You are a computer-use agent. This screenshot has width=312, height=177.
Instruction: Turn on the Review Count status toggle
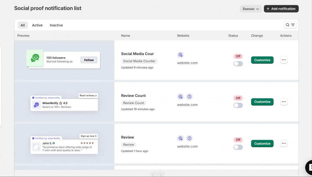pyautogui.click(x=238, y=105)
